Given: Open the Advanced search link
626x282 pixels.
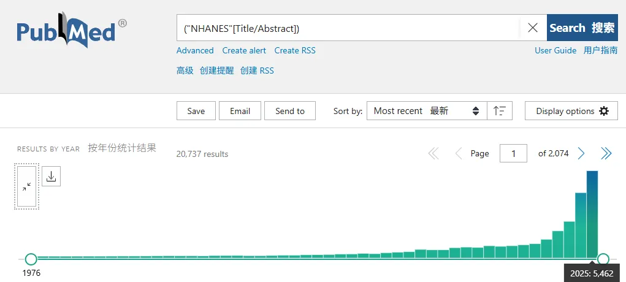Looking at the screenshot, I should tap(195, 50).
